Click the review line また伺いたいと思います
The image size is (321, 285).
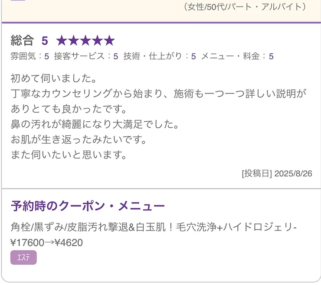point(69,155)
